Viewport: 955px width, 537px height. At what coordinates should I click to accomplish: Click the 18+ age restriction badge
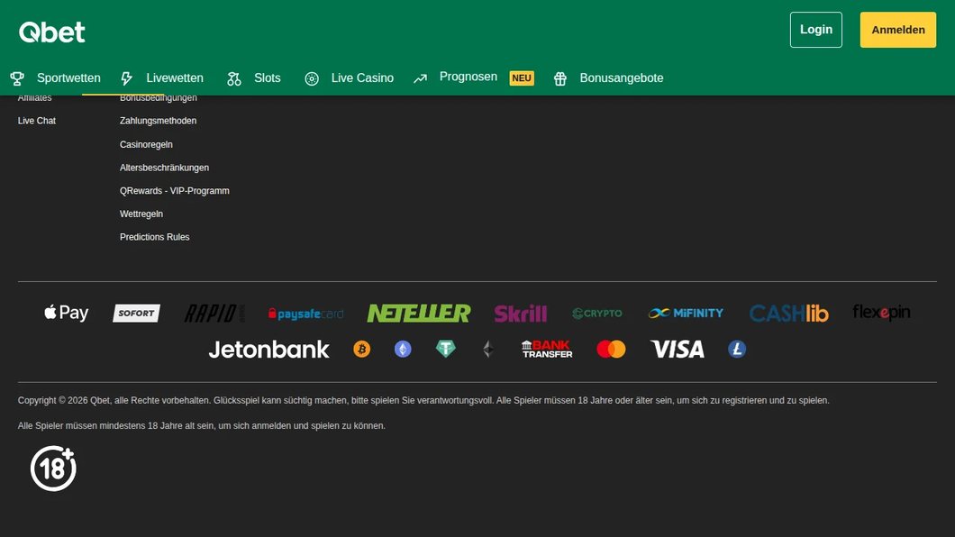click(x=53, y=469)
